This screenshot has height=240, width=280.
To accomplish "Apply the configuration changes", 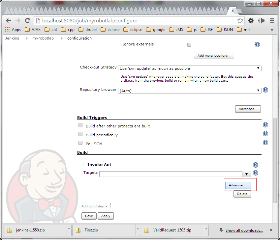I will pyautogui.click(x=106, y=216).
